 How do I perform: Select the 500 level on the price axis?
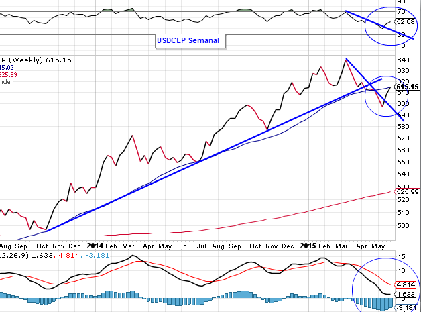(403, 225)
